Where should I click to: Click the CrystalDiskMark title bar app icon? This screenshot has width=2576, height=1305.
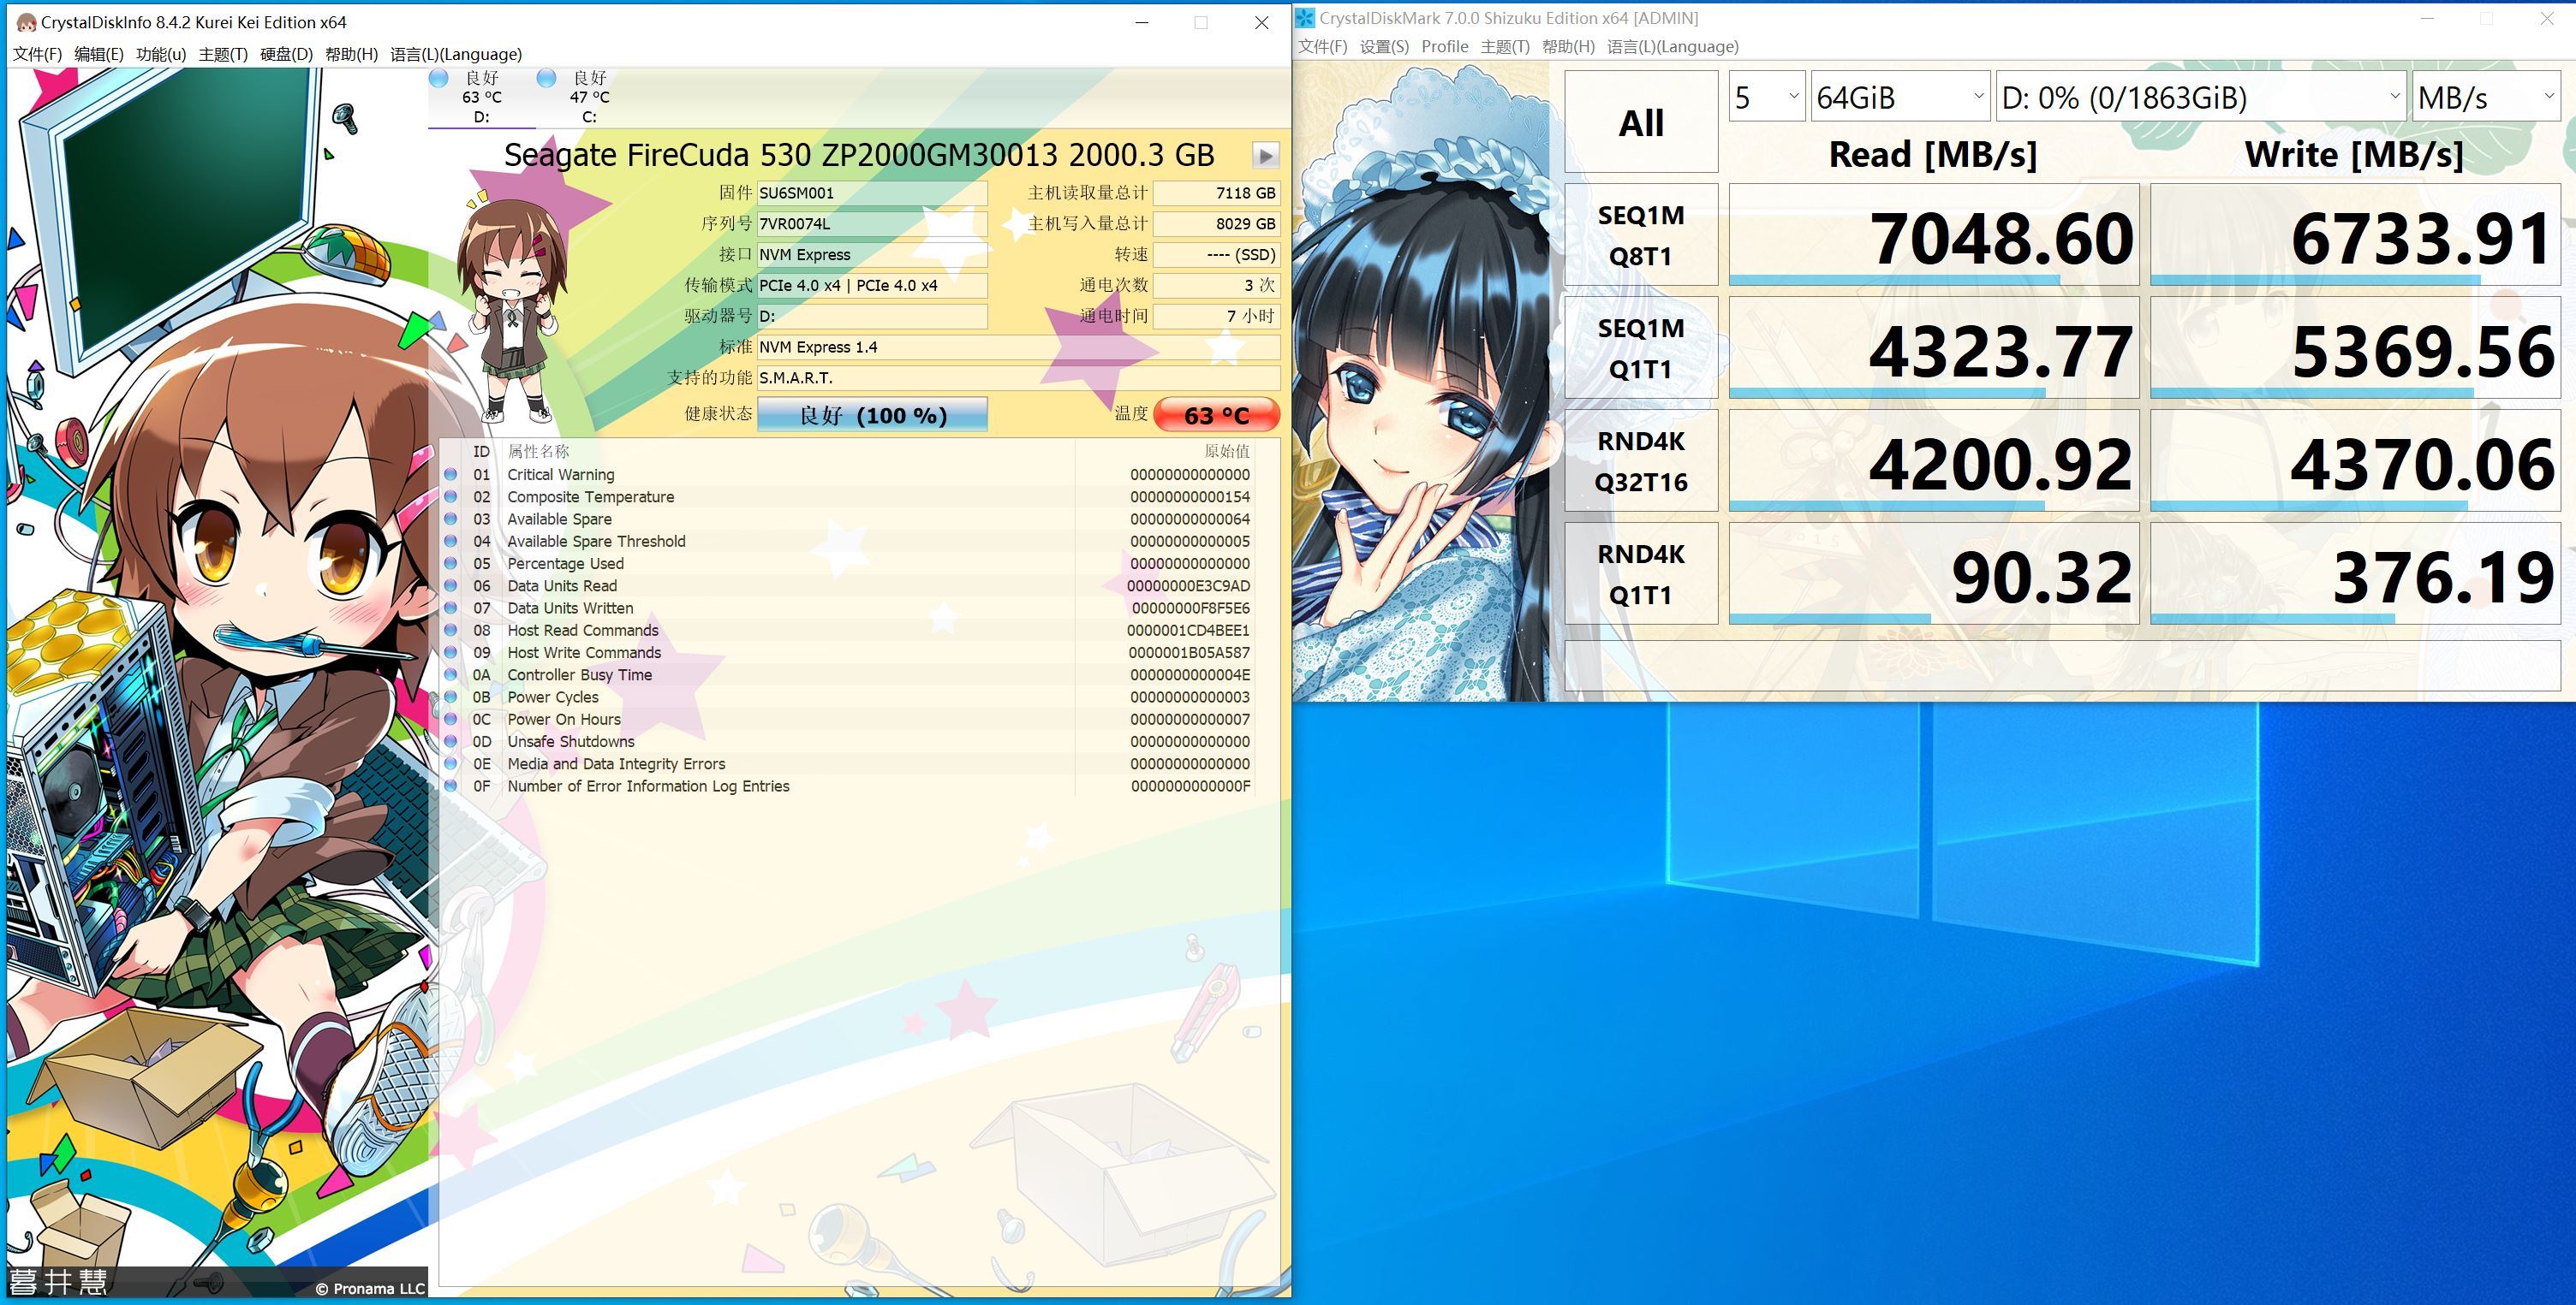click(x=1305, y=18)
